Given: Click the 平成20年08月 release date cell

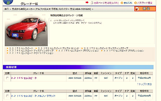Looking at the screenshot, I should pyautogui.click(x=144, y=96).
